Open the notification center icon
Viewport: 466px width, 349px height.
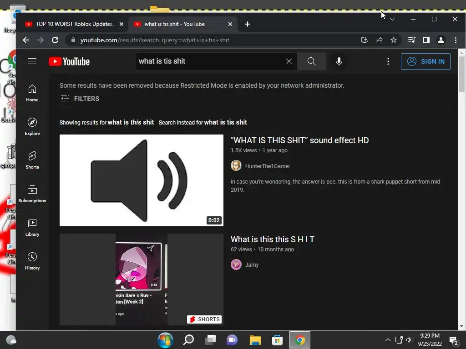[453, 341]
